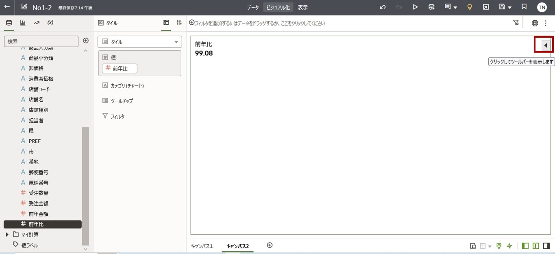Select the trend analytics icon
This screenshot has width=555, height=254.
click(36, 23)
